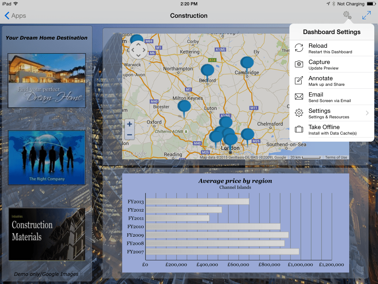
Task: Tap the fullscreen expand arrows icon
Action: [366, 16]
